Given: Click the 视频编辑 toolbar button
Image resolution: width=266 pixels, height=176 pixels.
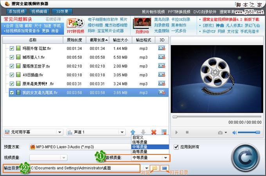Looking at the screenshot, I should point(39,11).
